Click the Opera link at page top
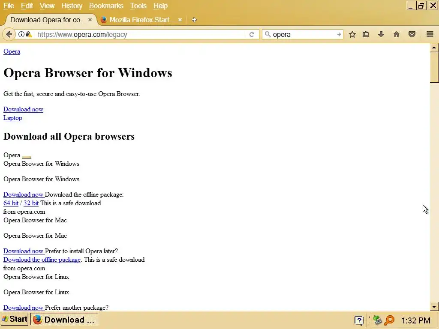 click(x=12, y=51)
